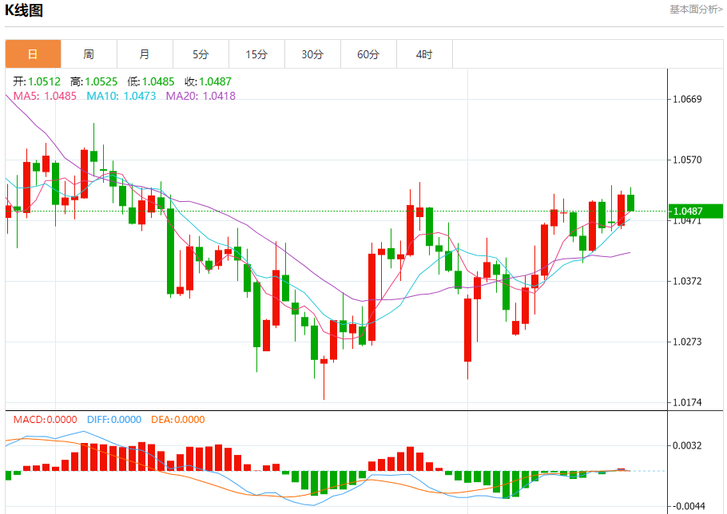Open the 月 monthly chart tab
This screenshot has height=514, width=727.
click(145, 54)
